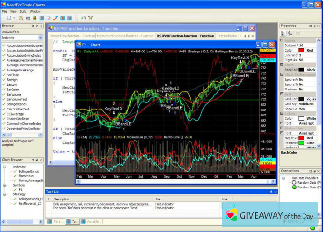This screenshot has height=232, width=323.
Task: Open the Browse for Indicator dropdown
Action: [40, 38]
